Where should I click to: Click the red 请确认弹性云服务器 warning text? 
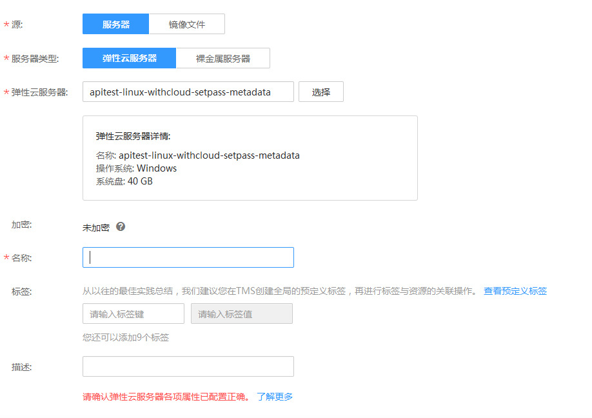tap(166, 397)
